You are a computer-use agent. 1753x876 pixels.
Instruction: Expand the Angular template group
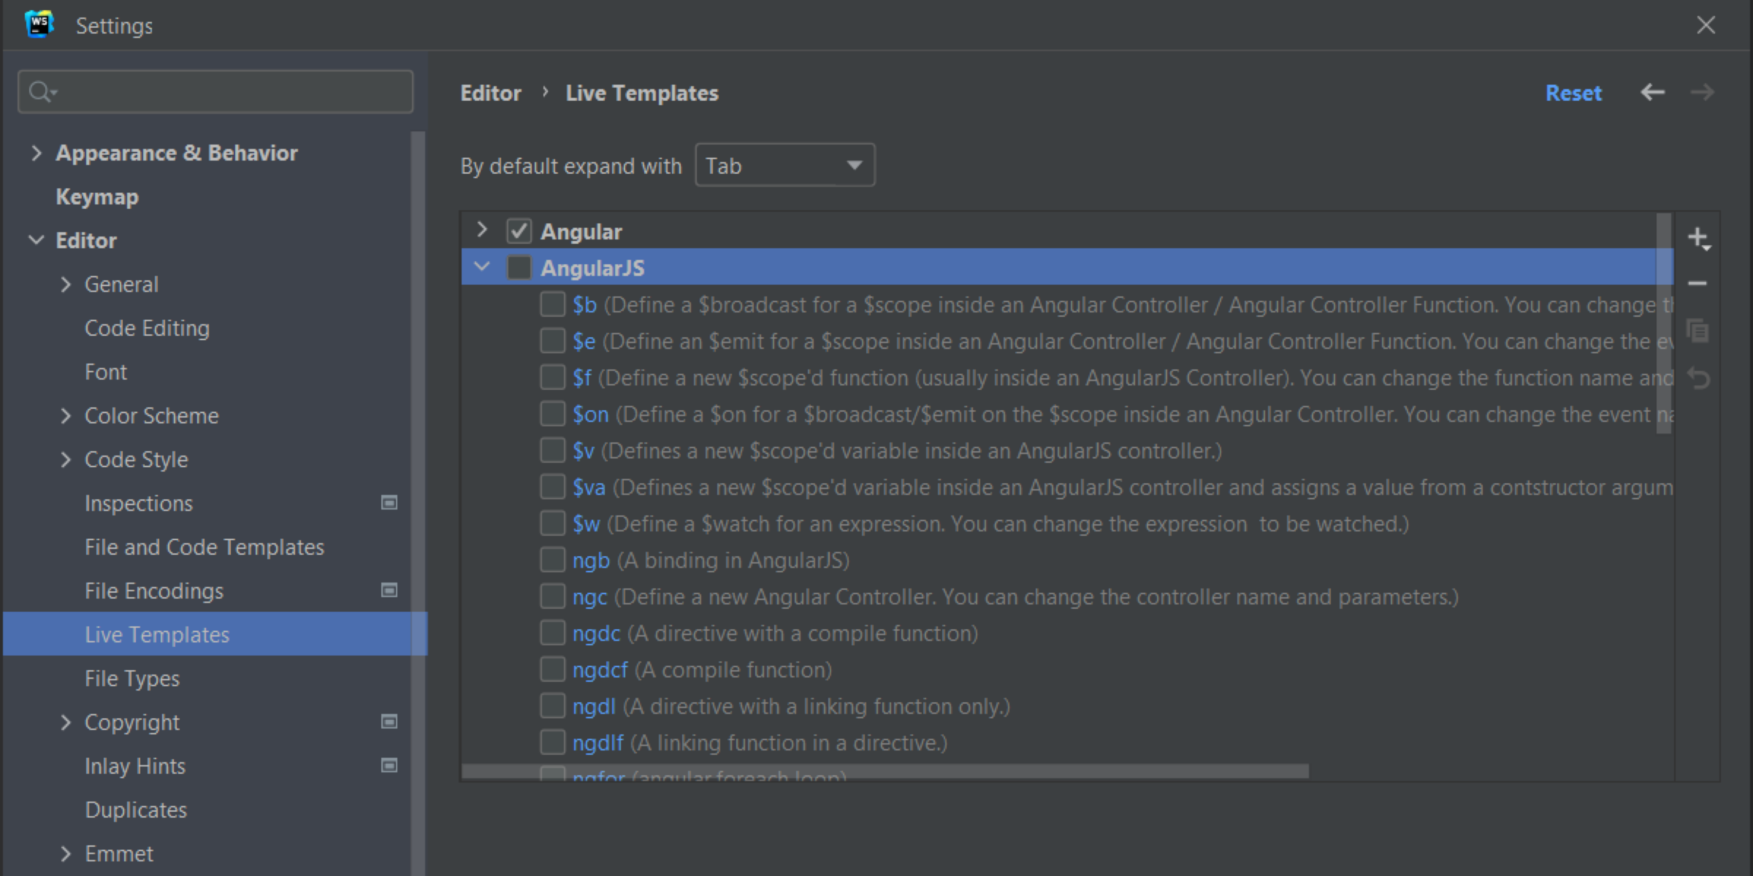pyautogui.click(x=482, y=231)
